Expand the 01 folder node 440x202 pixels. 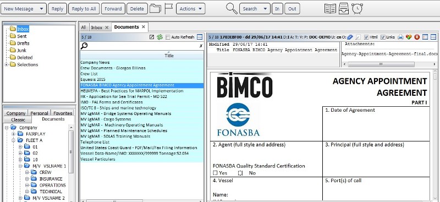tap(20, 146)
